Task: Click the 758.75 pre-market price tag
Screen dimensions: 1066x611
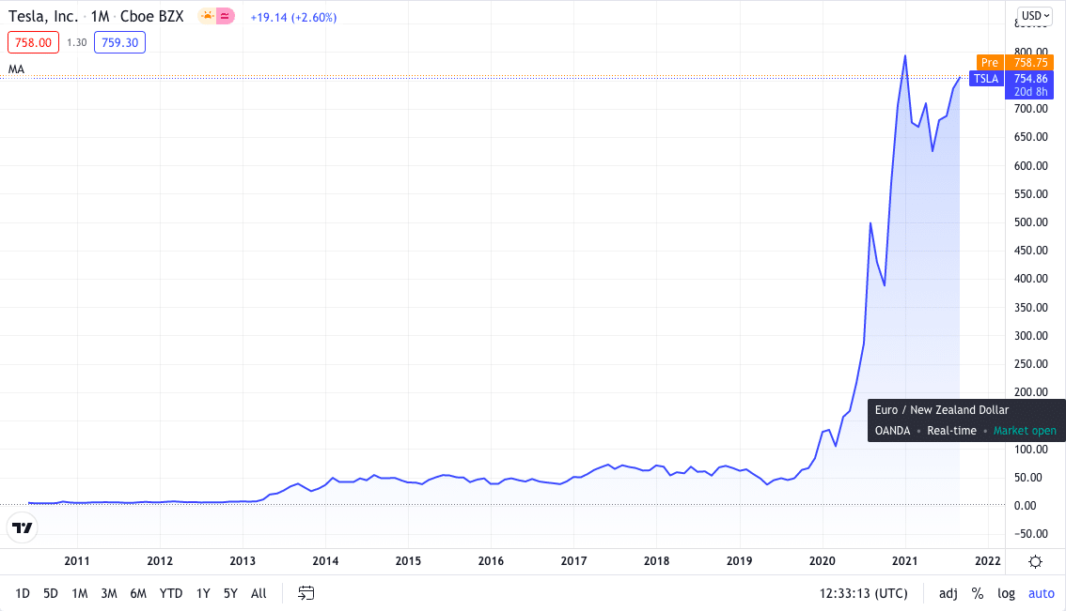Action: coord(1030,63)
